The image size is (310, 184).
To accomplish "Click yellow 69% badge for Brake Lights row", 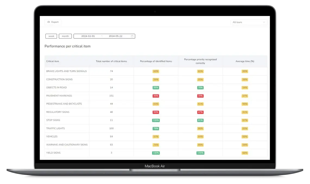I will click(x=245, y=71).
